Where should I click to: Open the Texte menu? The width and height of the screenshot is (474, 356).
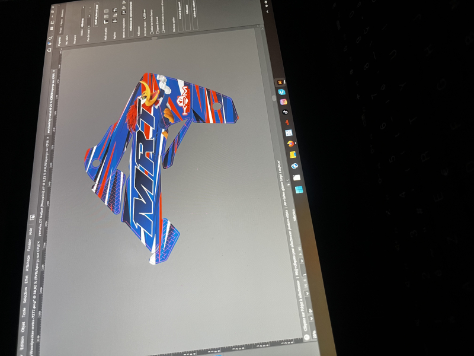pos(24,312)
